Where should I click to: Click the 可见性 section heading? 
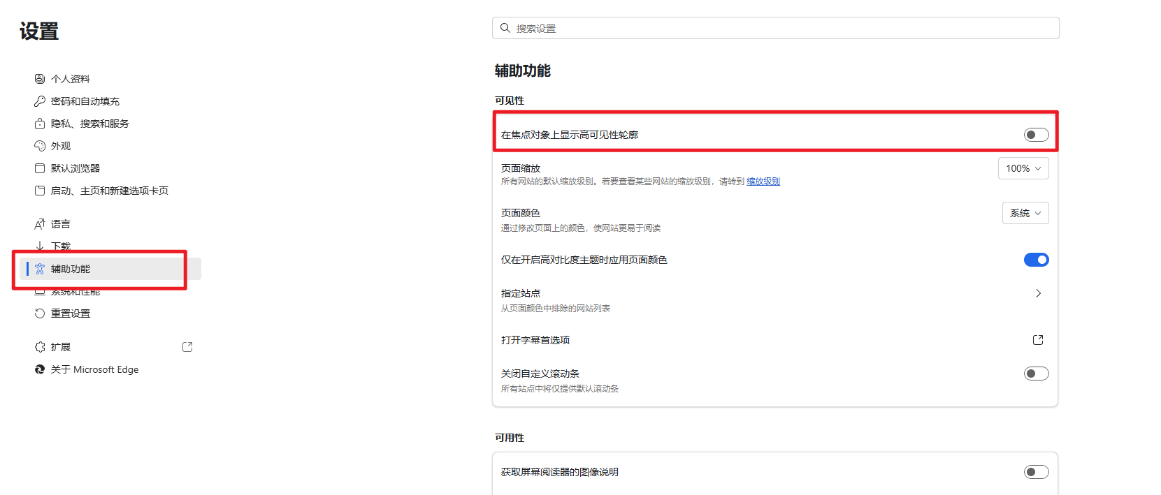coord(510,101)
